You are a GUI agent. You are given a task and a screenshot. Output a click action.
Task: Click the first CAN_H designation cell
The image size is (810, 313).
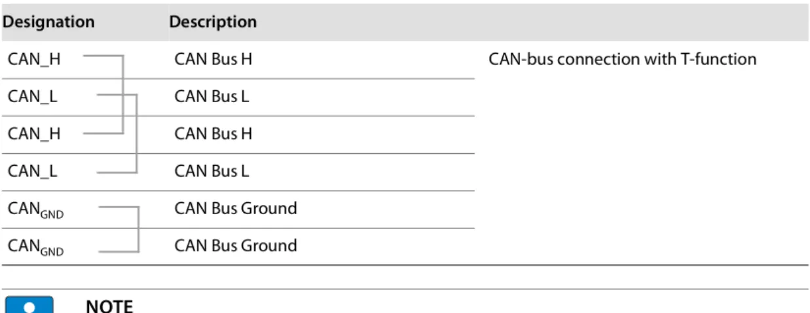click(x=34, y=60)
